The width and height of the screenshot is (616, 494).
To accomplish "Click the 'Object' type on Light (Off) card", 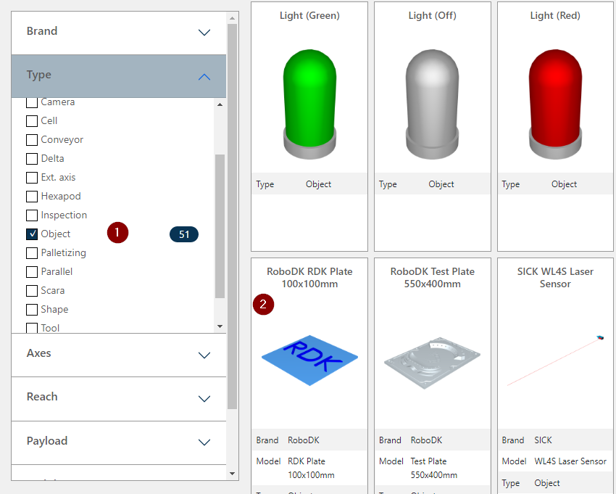I will coord(441,184).
